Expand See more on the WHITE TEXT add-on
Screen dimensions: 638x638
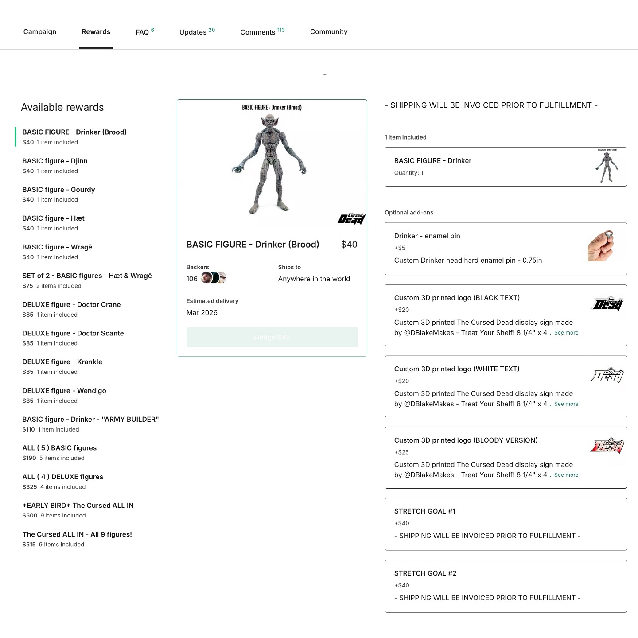(566, 404)
